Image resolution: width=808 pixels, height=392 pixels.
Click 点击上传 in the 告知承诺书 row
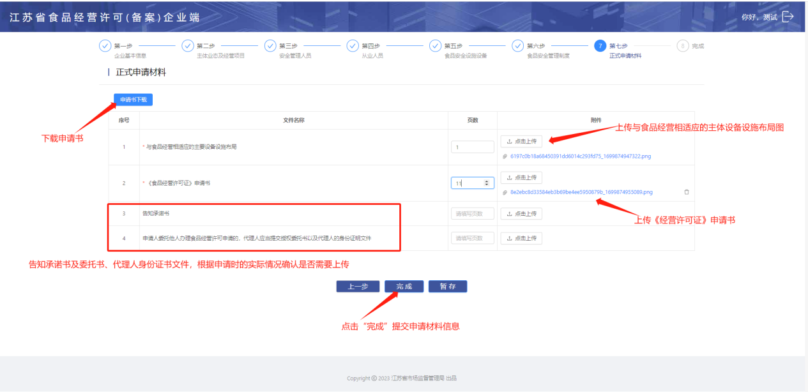point(521,214)
